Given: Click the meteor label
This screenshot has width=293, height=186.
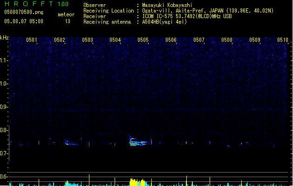Looking at the screenshot, I should (x=66, y=14).
